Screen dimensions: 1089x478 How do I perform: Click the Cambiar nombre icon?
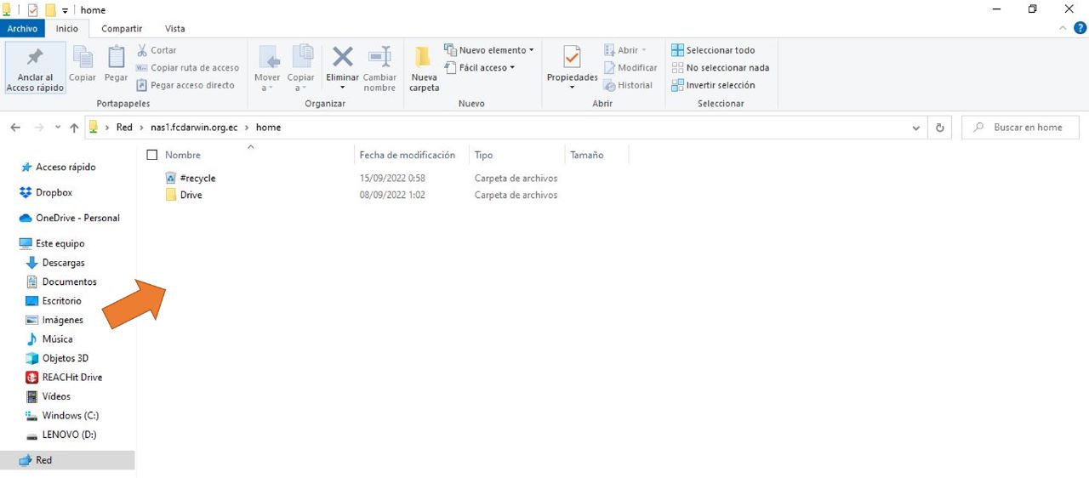click(379, 59)
